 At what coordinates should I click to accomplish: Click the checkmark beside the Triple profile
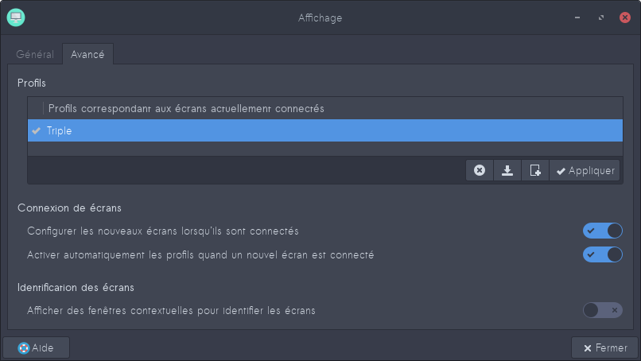[37, 130]
